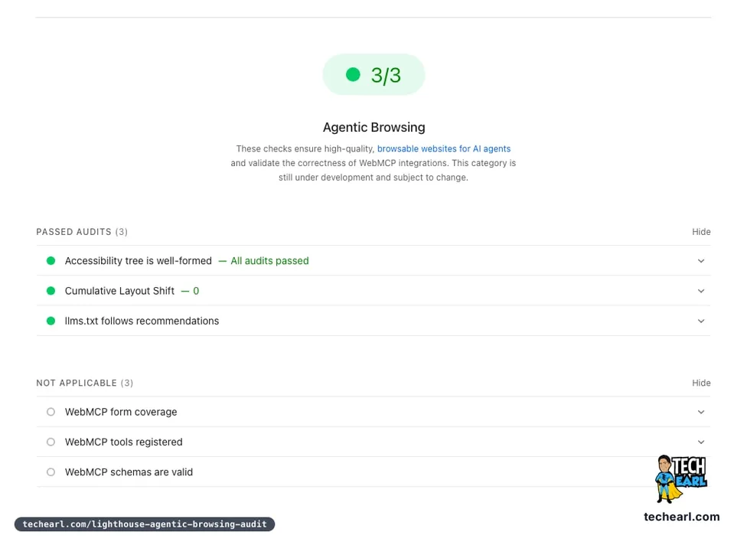This screenshot has height=545, width=747.
Task: Select WebMCP schemas are valid text
Action: (129, 472)
